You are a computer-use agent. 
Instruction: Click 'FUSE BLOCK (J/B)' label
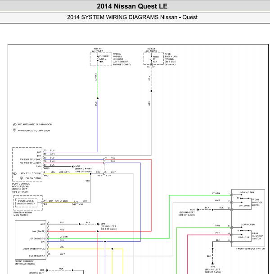171,59
